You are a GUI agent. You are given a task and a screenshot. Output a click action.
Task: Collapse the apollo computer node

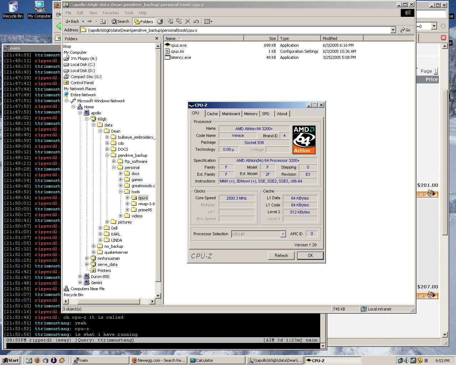click(x=80, y=113)
